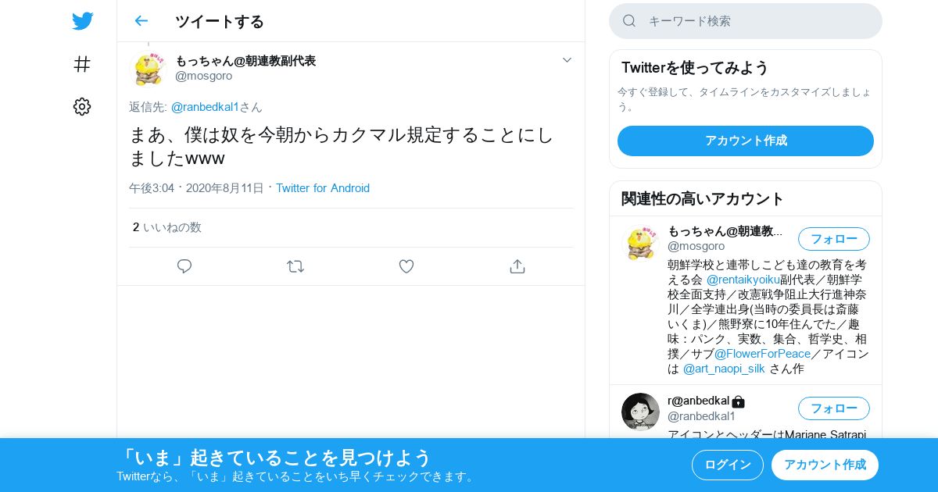Share tweet using the upload arrow icon
The height and width of the screenshot is (492, 938).
(x=517, y=266)
